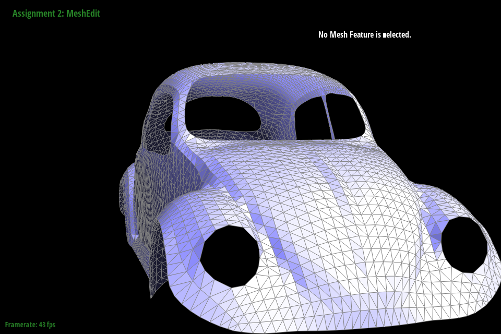Select the fender above the larger wheel well

pyautogui.click(x=209, y=209)
